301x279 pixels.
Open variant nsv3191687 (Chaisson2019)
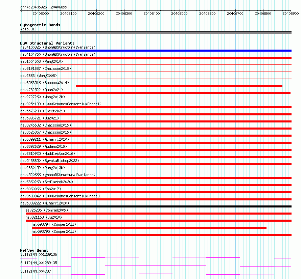coord(46,68)
